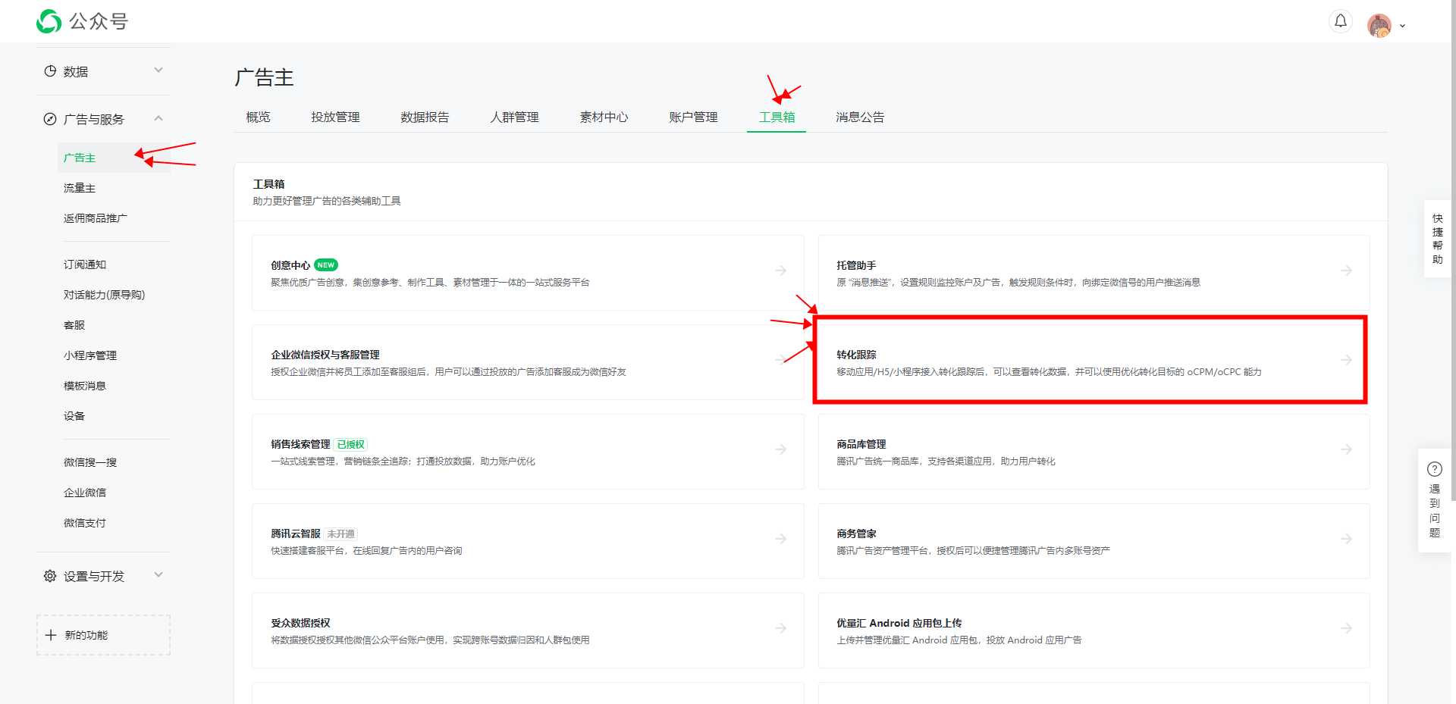Select 流量主 in the sidebar
This screenshot has height=704, width=1456.
(x=80, y=188)
